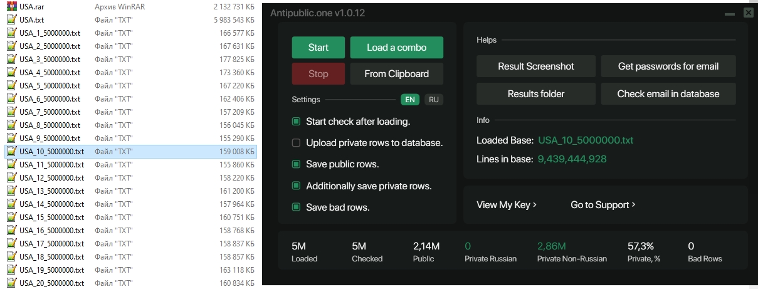
Task: Click the 159 008 КБ size cell
Action: 236,151
